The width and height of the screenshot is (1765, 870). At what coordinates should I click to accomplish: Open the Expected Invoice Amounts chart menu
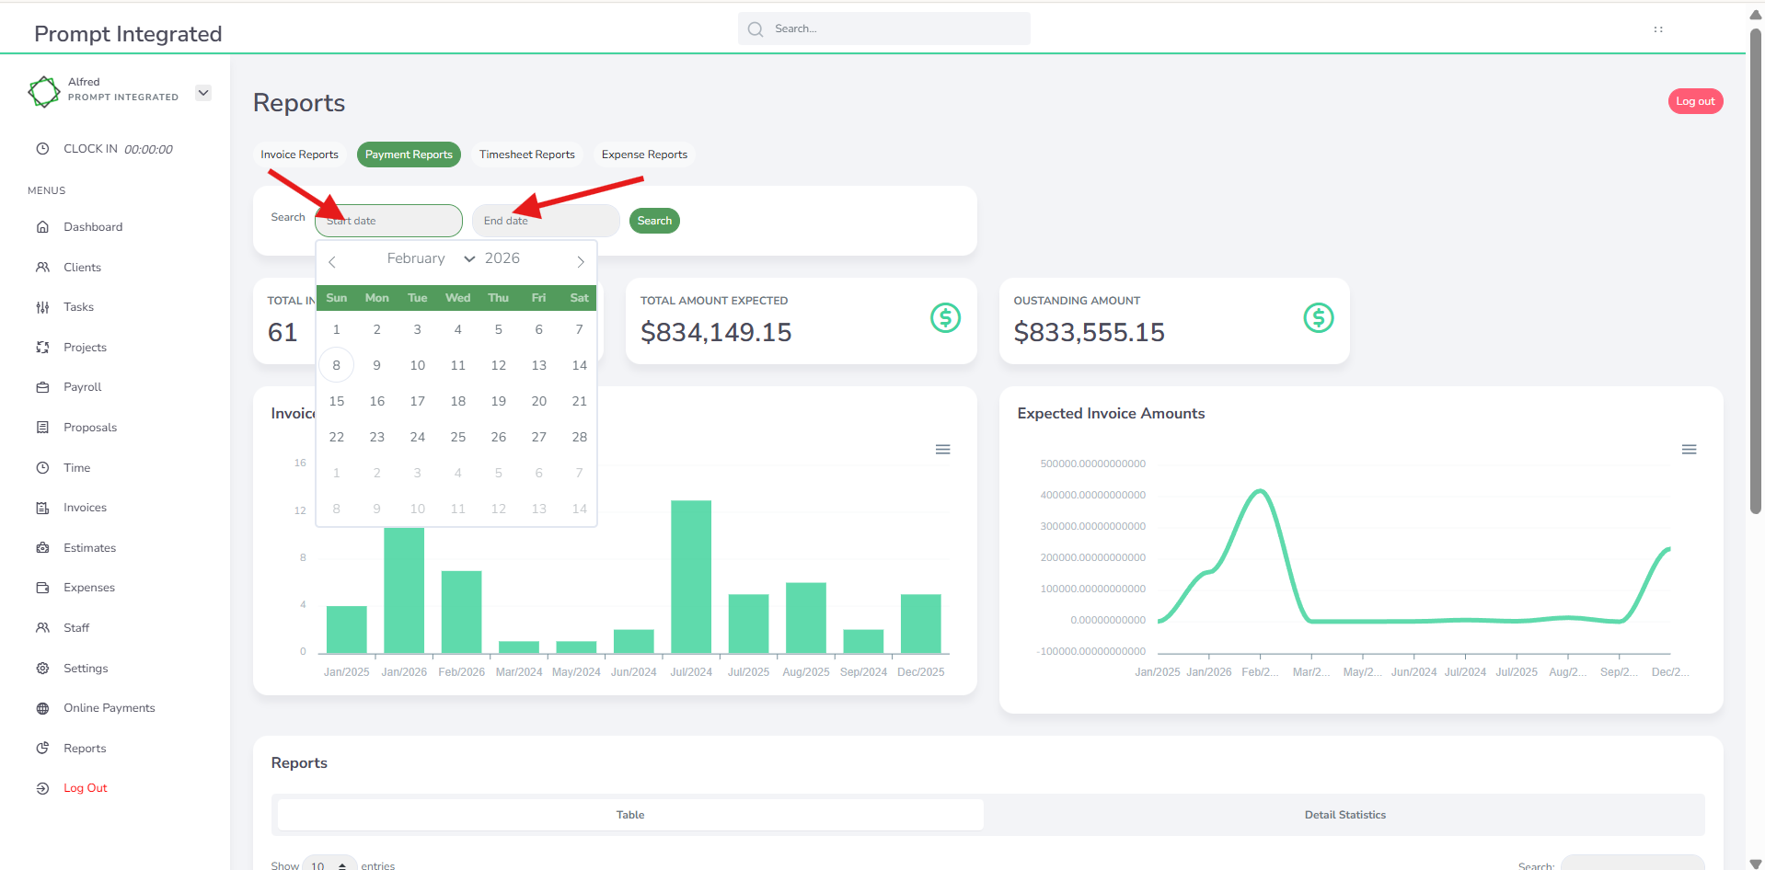coord(1689,450)
